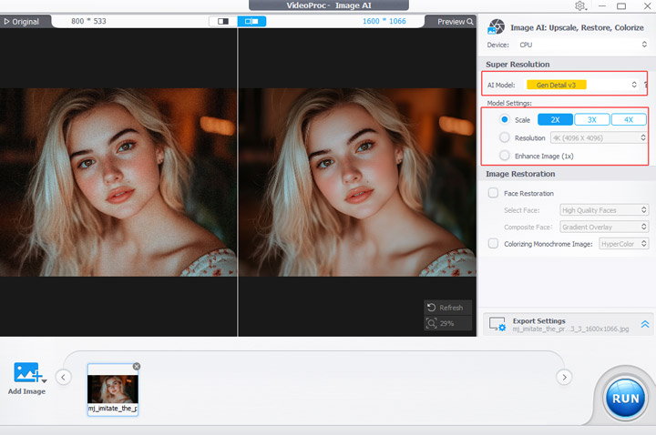This screenshot has width=656, height=435.
Task: Click the Refresh preview button
Action: (x=447, y=308)
